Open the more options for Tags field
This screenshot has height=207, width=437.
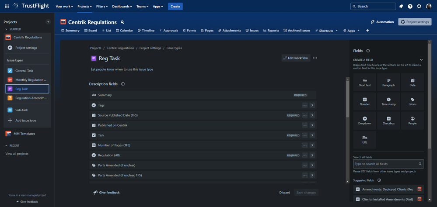305,105
